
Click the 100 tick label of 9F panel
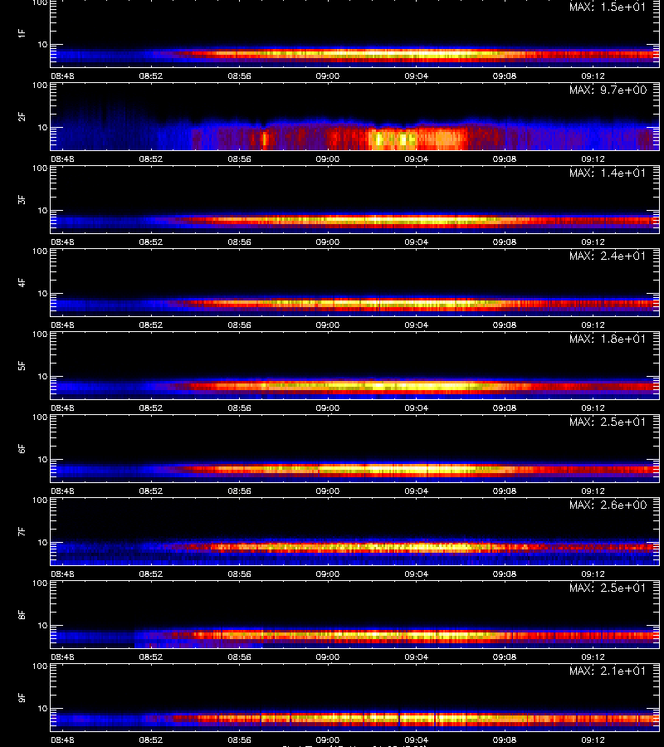(40, 666)
